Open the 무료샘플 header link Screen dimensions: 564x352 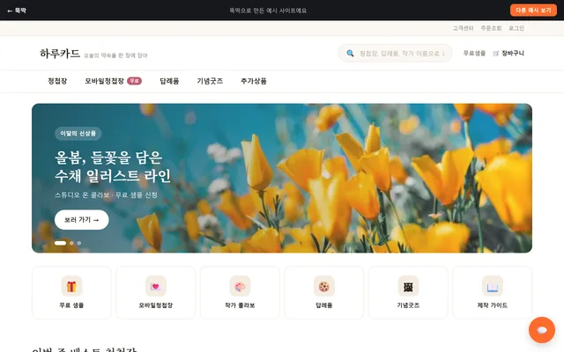[474, 53]
